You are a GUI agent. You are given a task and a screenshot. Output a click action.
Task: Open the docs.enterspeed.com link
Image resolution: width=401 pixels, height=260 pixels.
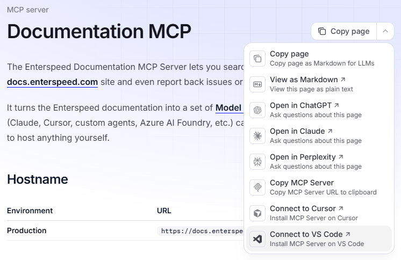pos(53,82)
